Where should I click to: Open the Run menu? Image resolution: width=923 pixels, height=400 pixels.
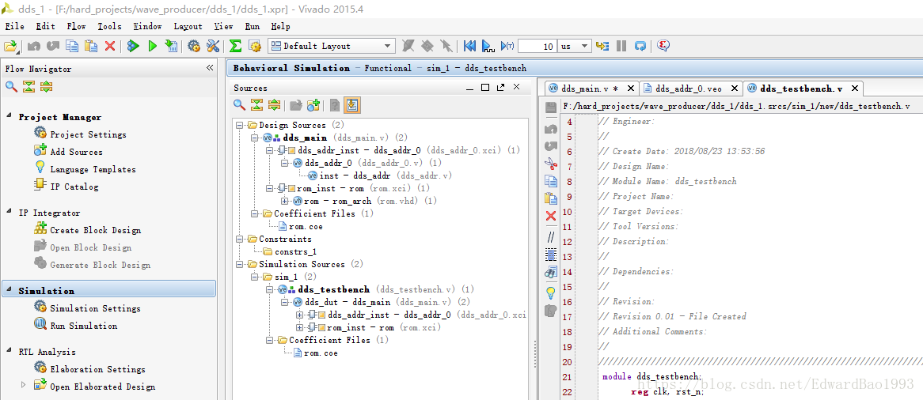(252, 26)
